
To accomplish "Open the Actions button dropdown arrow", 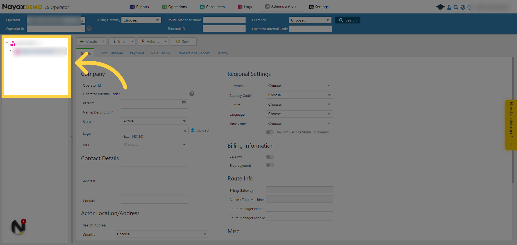I will (x=165, y=41).
